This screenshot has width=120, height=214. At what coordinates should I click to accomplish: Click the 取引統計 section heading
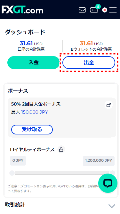[x=15, y=205]
